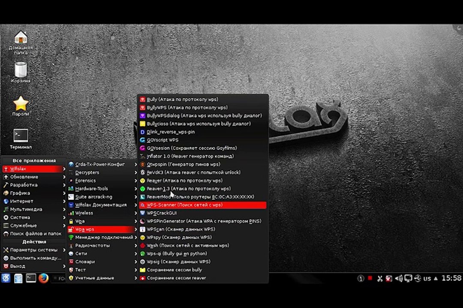This screenshot has width=463, height=308.
Task: Open Менеджер подключений submenu
Action: click(102, 237)
